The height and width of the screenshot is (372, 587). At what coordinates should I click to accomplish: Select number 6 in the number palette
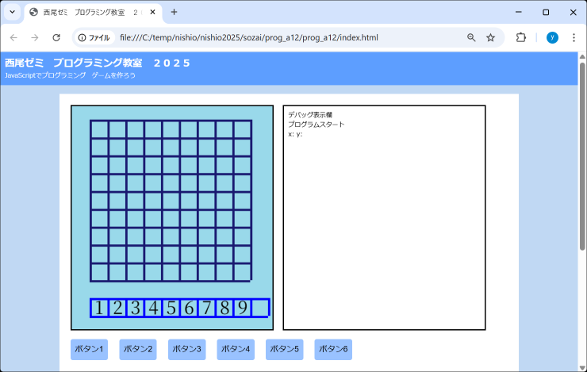[x=189, y=308]
